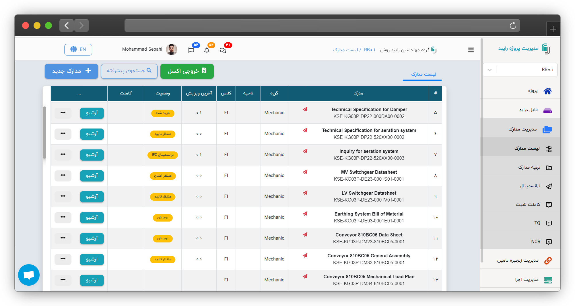575x306 pixels.
Task: Open LV Switchgear Datasheet document
Action: pos(369,193)
